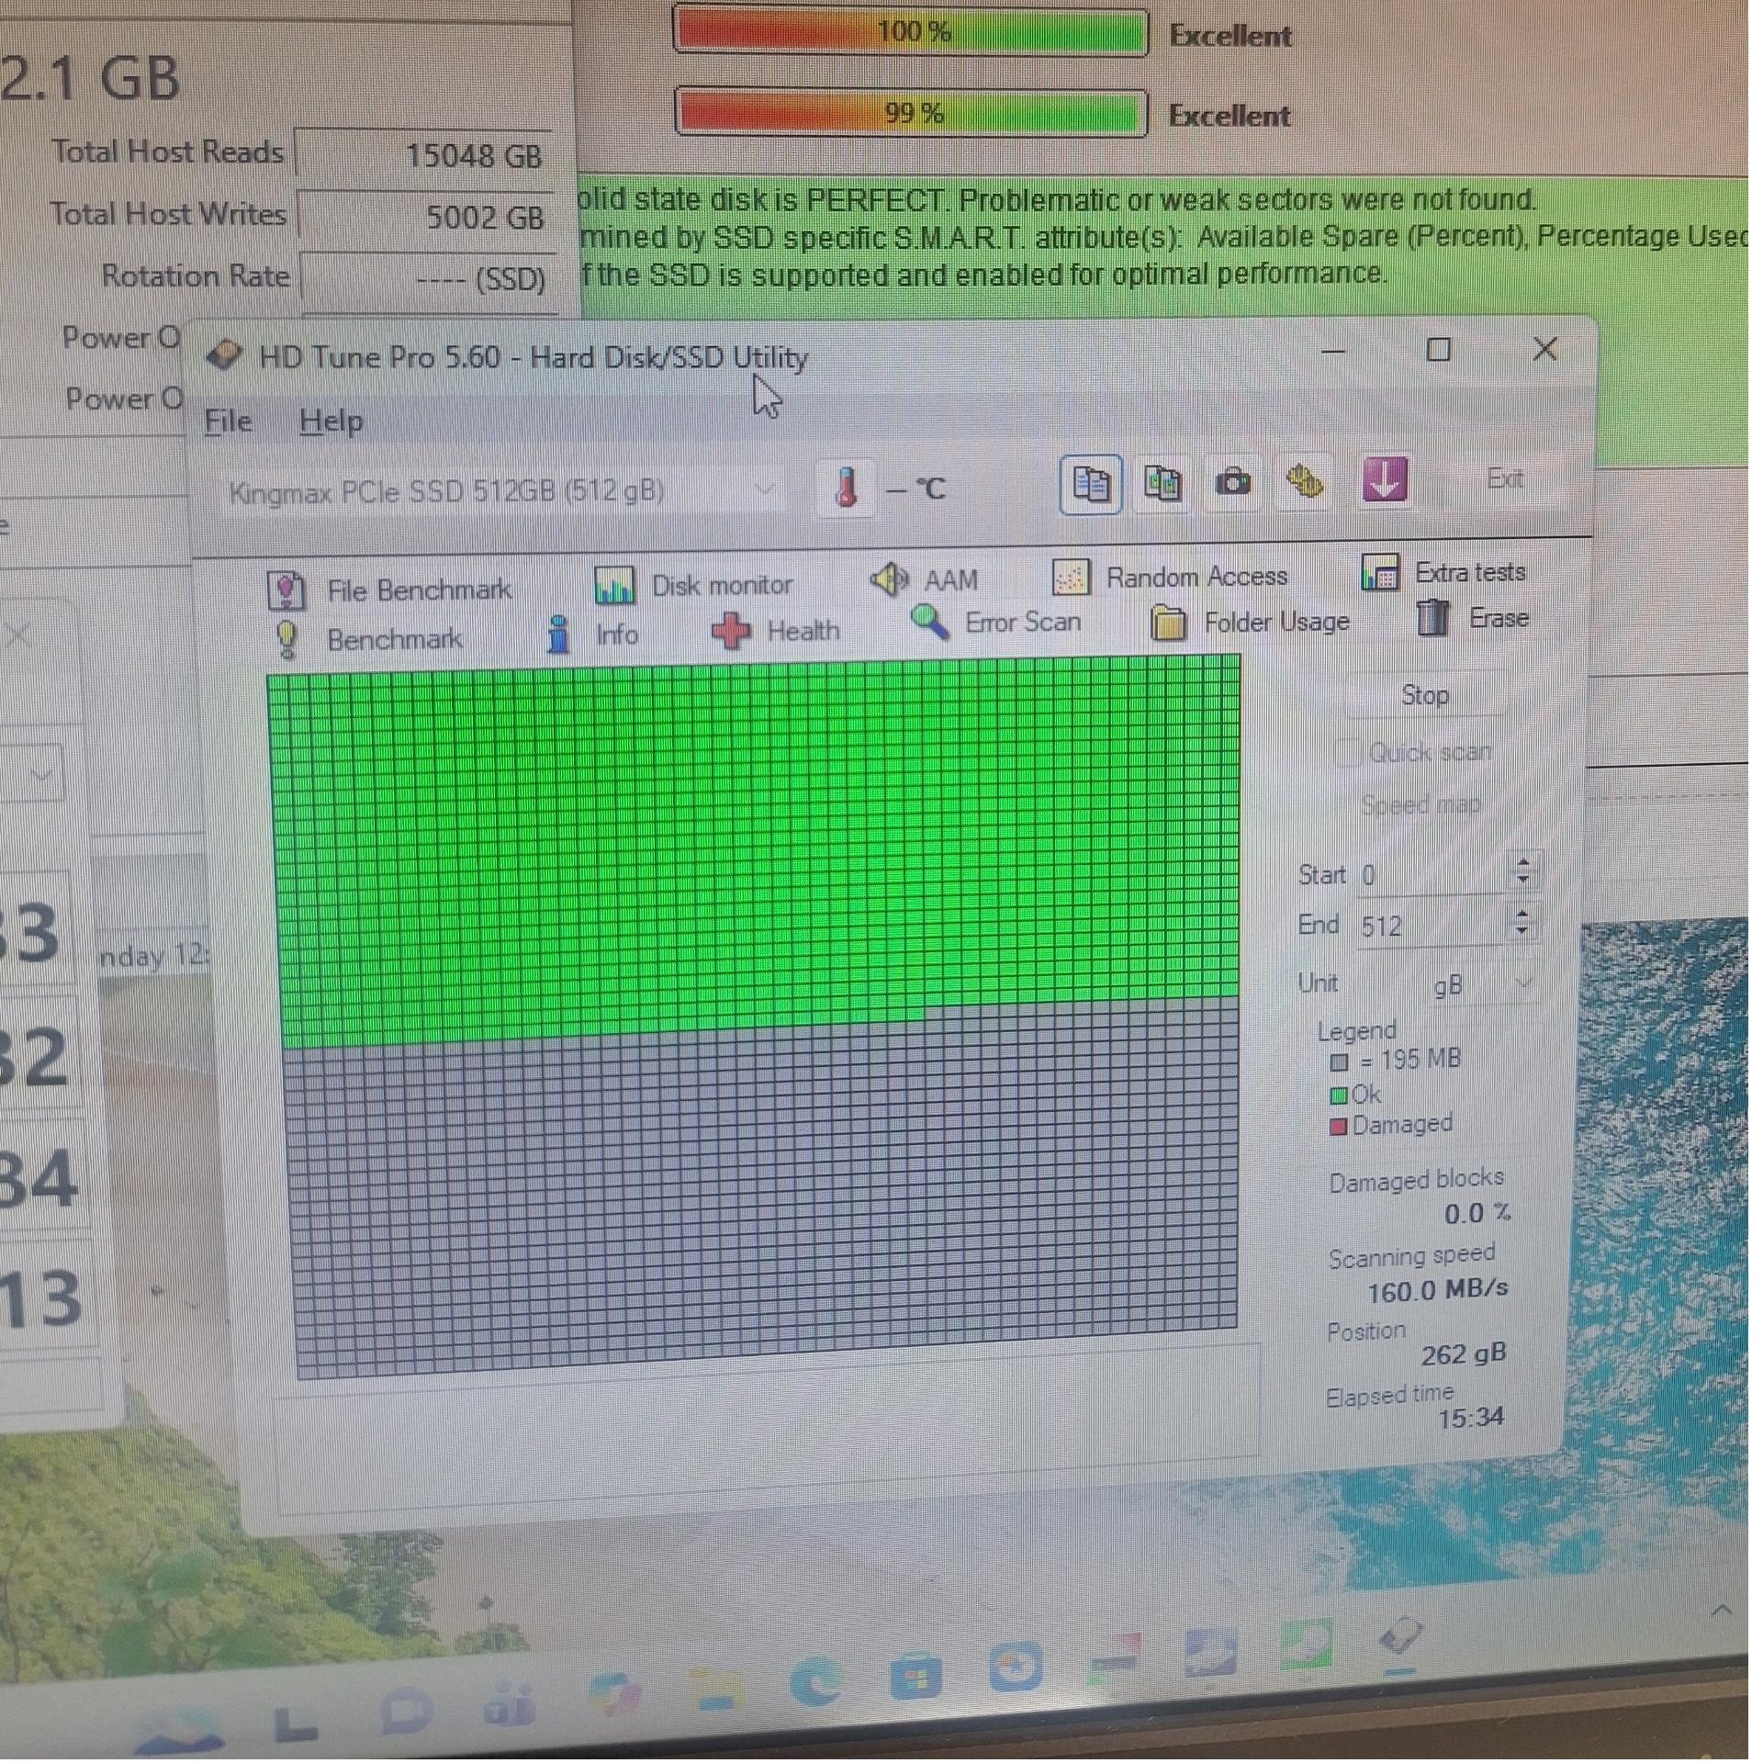Image resolution: width=1763 pixels, height=1763 pixels.
Task: Expand the Kingmax PCIe SSD drive dropdown
Action: [764, 490]
